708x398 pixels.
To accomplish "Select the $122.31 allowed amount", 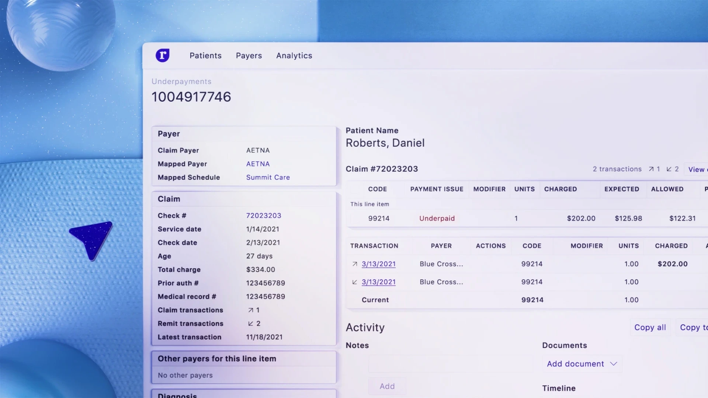I will 683,219.
